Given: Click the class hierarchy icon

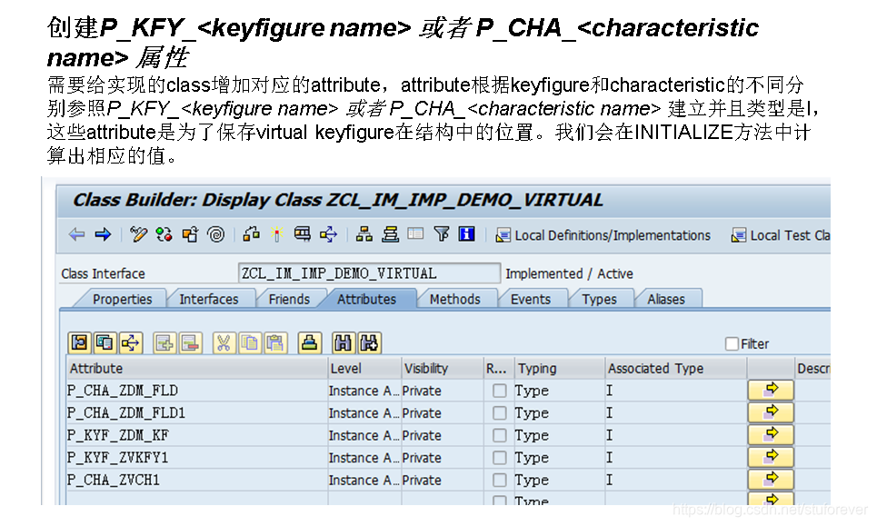Looking at the screenshot, I should (x=364, y=234).
